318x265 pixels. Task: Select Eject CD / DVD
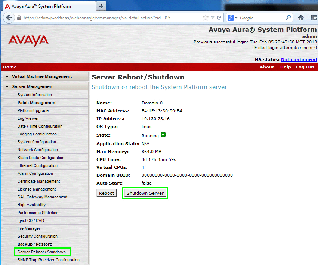tap(31, 220)
